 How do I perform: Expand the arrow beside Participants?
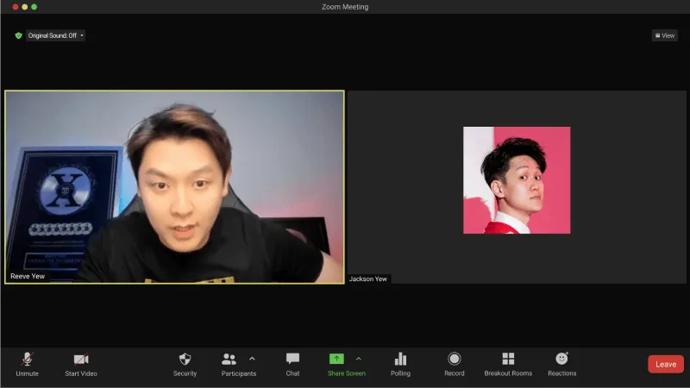pyautogui.click(x=252, y=359)
